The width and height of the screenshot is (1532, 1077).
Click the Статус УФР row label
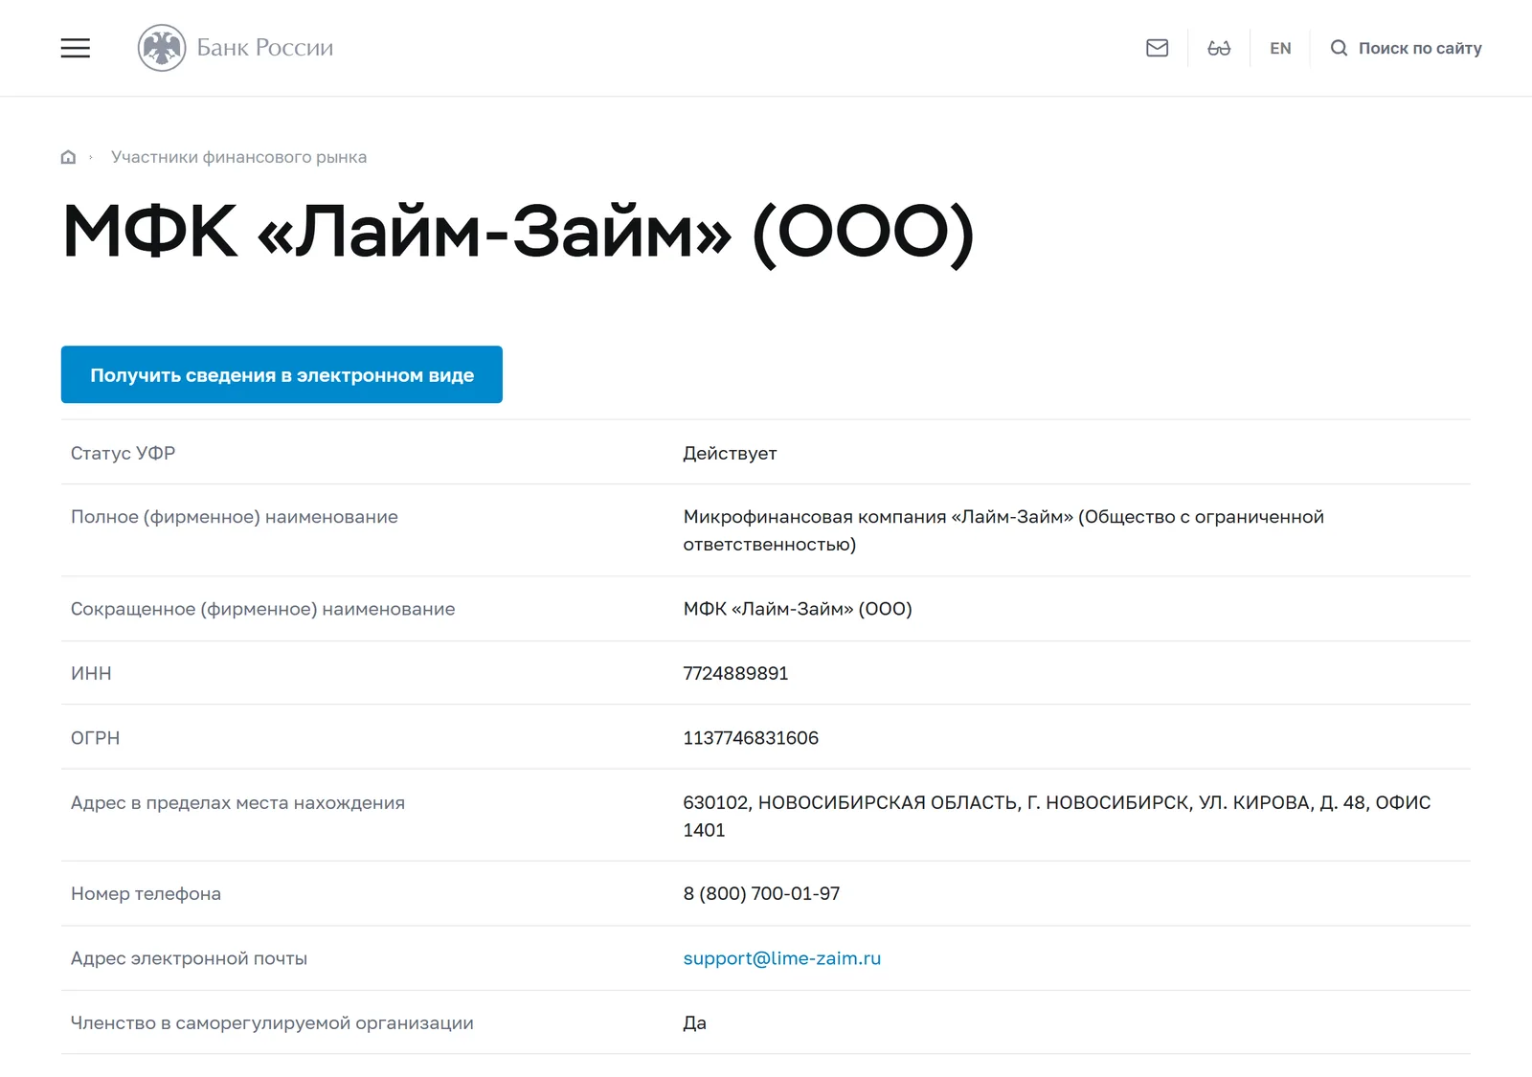tap(123, 453)
